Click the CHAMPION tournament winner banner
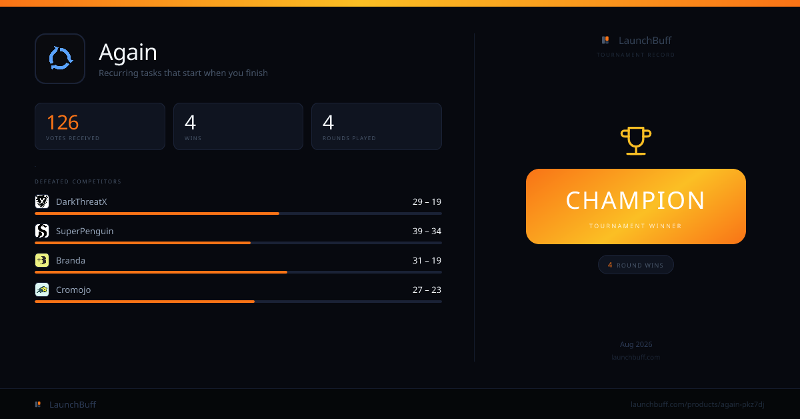 [636, 206]
